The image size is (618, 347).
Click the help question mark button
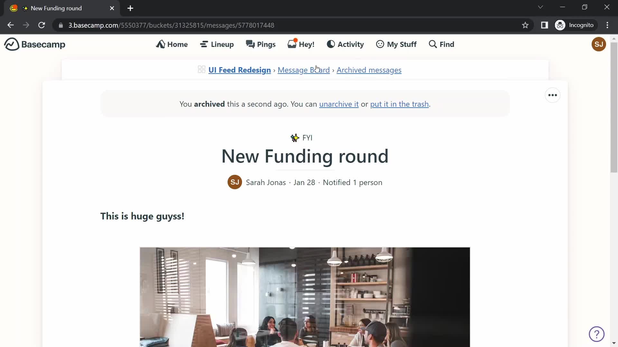click(x=596, y=334)
